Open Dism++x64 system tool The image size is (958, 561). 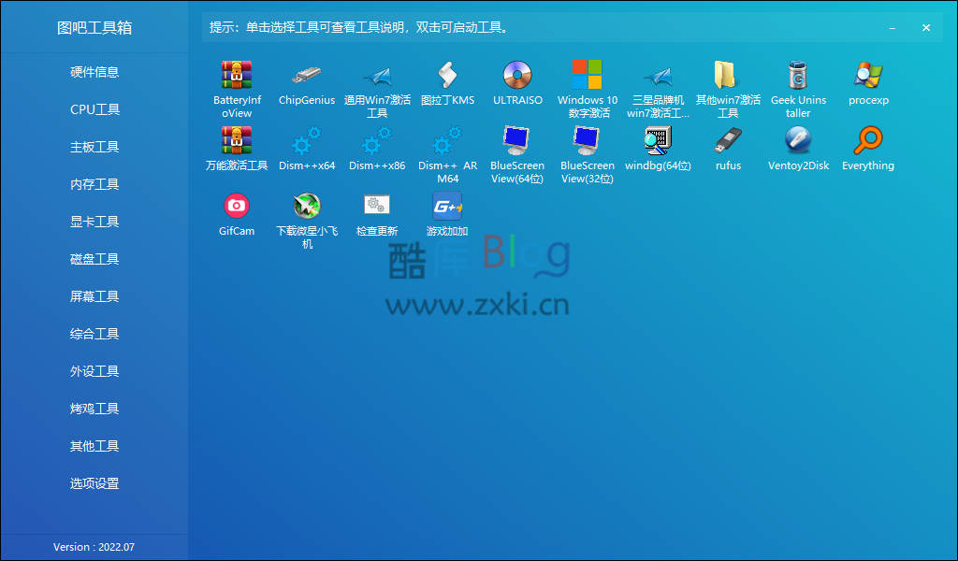pos(307,150)
